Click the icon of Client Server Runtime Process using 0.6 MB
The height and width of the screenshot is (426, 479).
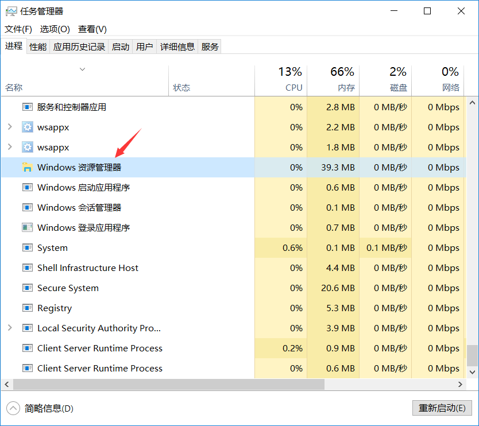pos(28,368)
